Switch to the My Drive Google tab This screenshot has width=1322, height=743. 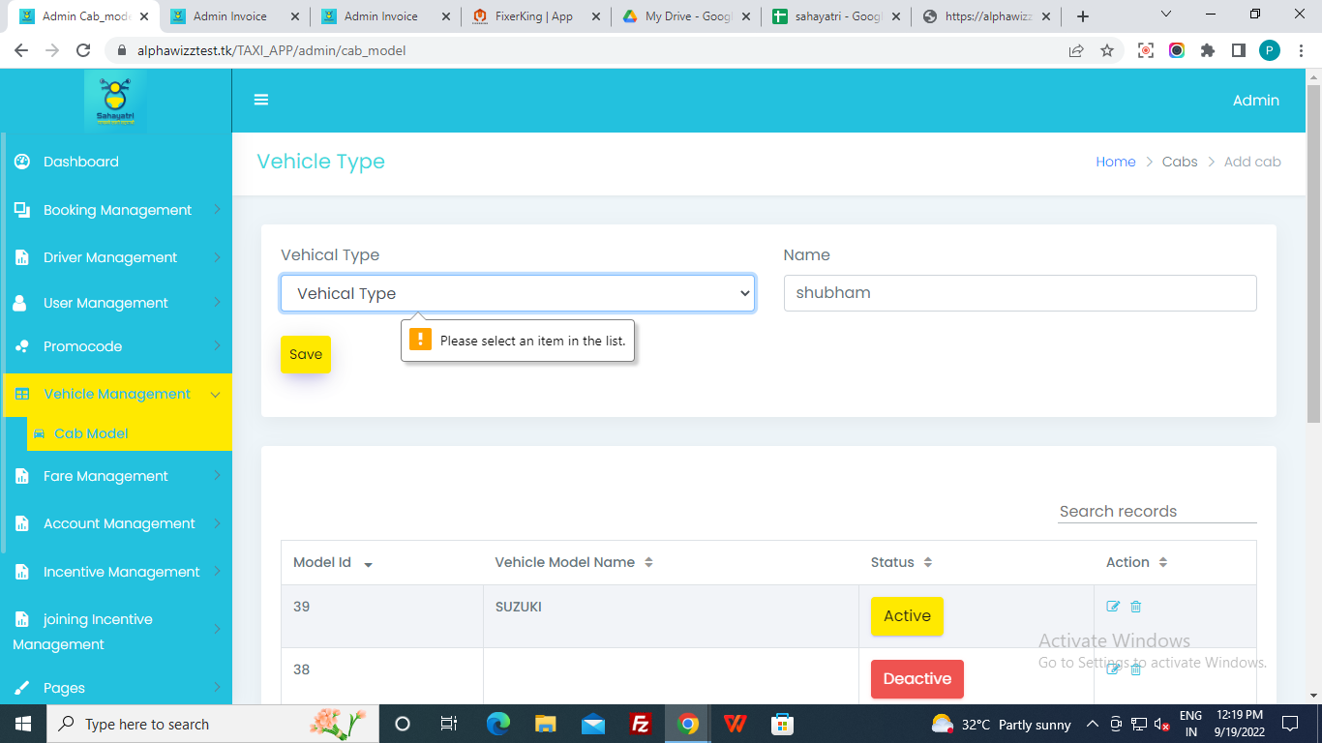point(685,16)
